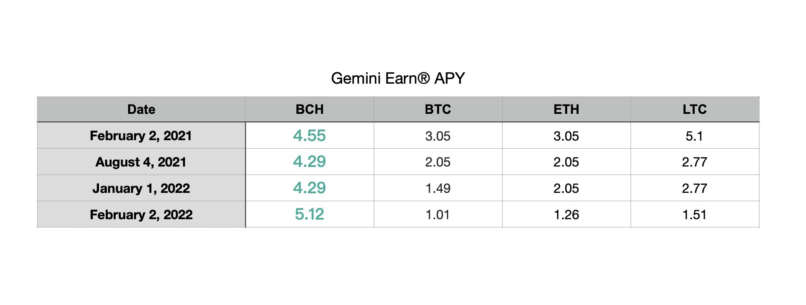Click the LTC value 1.51
The height and width of the screenshot is (305, 806).
pyautogui.click(x=695, y=215)
